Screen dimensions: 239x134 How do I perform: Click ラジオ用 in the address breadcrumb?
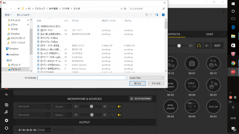[66, 9]
